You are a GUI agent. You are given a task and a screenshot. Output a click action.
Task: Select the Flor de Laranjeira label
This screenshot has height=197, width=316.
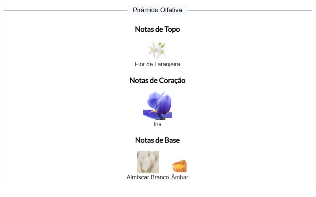[x=157, y=64]
